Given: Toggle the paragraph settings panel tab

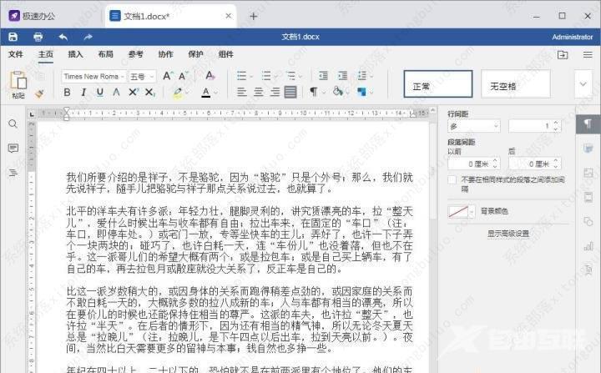Looking at the screenshot, I should tap(588, 124).
